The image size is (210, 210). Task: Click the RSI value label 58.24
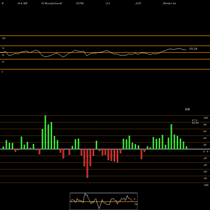[193, 49]
